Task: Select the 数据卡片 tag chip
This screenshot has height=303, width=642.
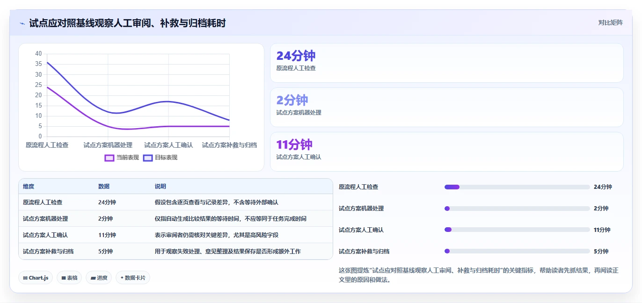Action: [133, 278]
